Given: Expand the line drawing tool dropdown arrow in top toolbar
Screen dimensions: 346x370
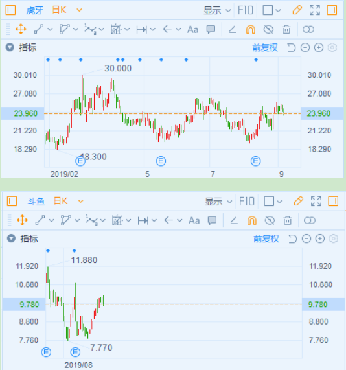Looking at the screenshot, I should pos(50,30).
